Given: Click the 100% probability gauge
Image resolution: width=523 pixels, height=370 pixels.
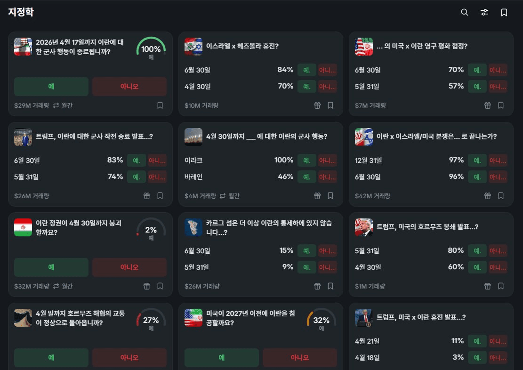Looking at the screenshot, I should click(151, 49).
